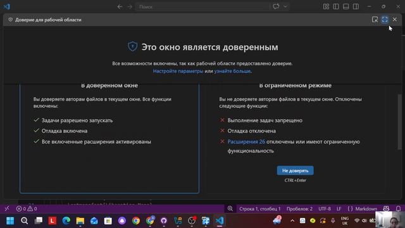Close the workspace trust editor
This screenshot has width=405, height=228.
click(x=395, y=20)
